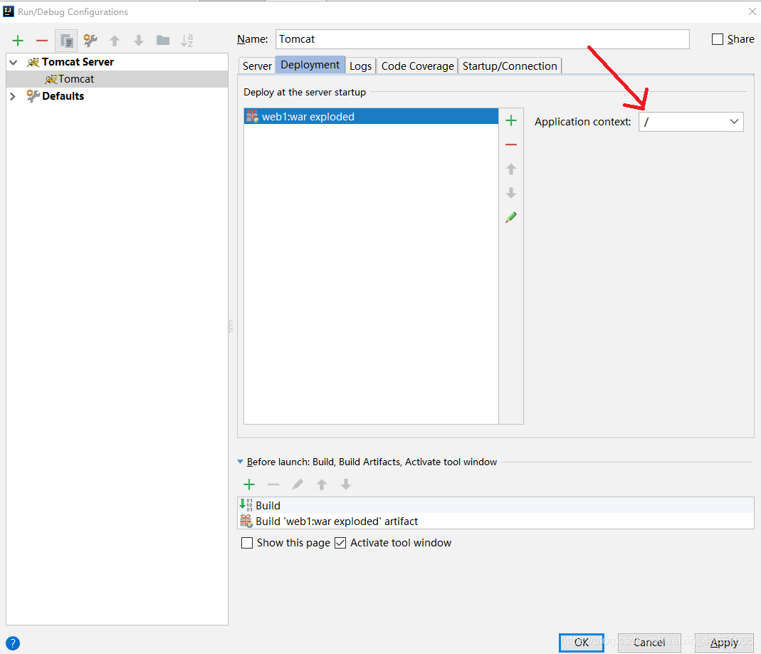
Task: Move deployment artifact up
Action: click(x=511, y=169)
